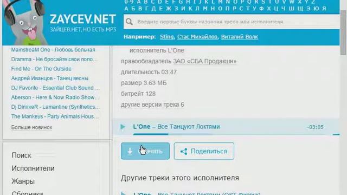
Task: Open the Больше новинок link
Action: point(31,127)
